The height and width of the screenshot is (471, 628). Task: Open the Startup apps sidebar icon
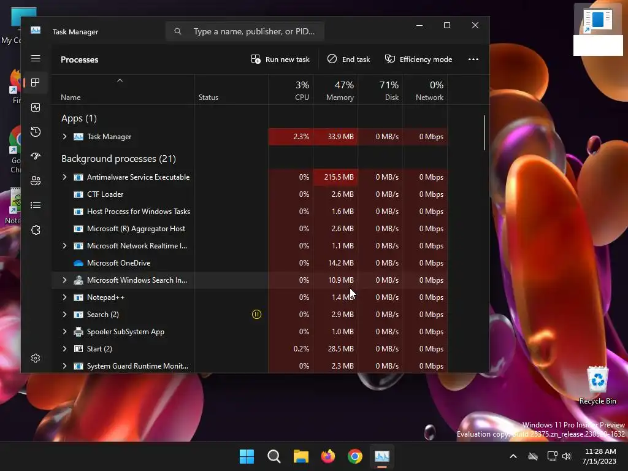coord(36,156)
